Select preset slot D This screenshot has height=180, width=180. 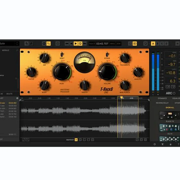[166, 43]
